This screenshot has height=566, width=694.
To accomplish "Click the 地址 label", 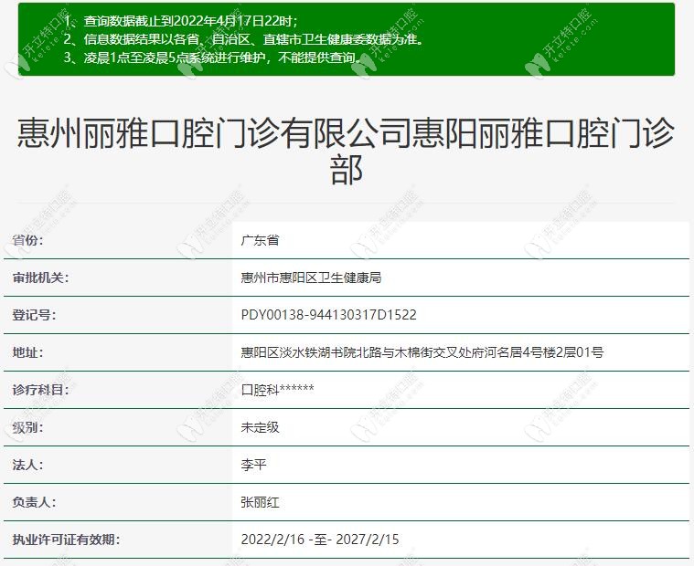I will [x=27, y=352].
